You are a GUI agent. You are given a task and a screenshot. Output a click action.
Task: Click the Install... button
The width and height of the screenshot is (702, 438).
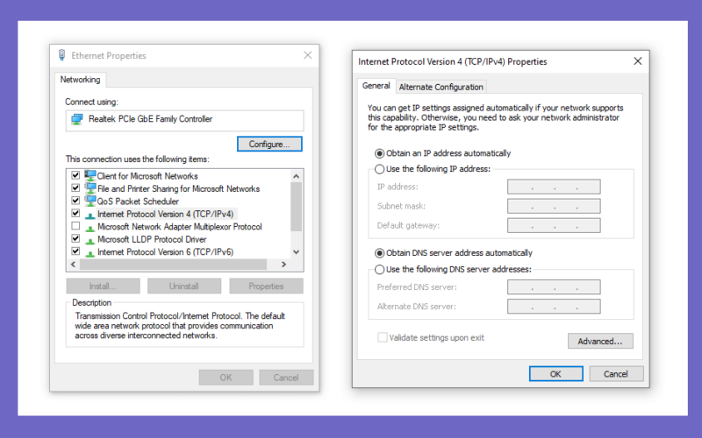(x=103, y=286)
